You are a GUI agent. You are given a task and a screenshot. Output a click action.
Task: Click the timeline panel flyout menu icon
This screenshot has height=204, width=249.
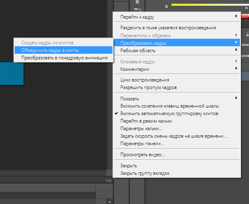109,180
